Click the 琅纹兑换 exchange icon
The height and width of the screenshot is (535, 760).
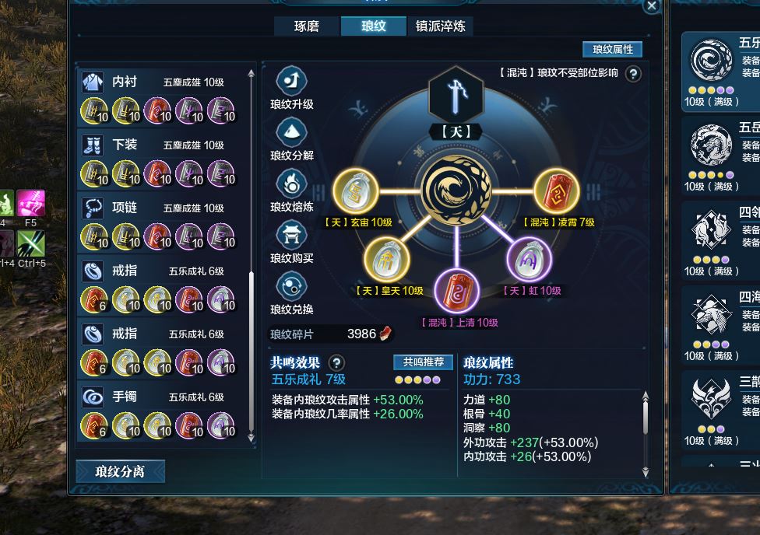(x=292, y=285)
